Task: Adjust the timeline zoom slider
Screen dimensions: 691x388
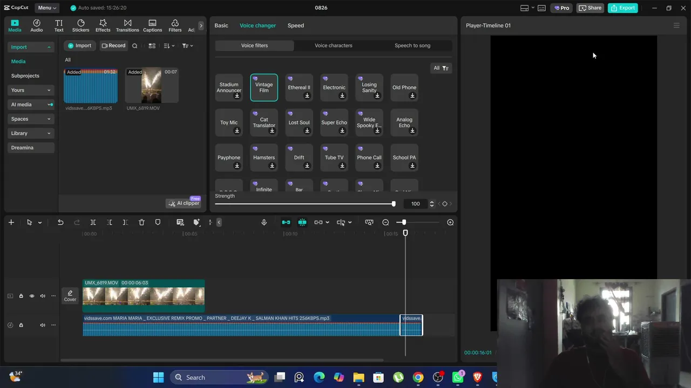Action: pos(404,222)
